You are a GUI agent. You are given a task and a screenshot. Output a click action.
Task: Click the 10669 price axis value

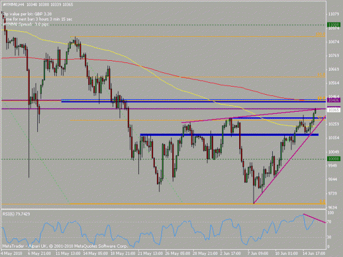tap(334, 69)
